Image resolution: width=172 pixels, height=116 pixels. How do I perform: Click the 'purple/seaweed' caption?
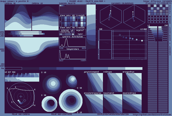[91, 72]
